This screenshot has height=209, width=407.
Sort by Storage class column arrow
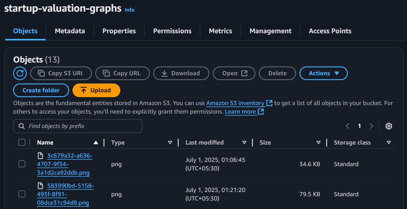point(389,143)
